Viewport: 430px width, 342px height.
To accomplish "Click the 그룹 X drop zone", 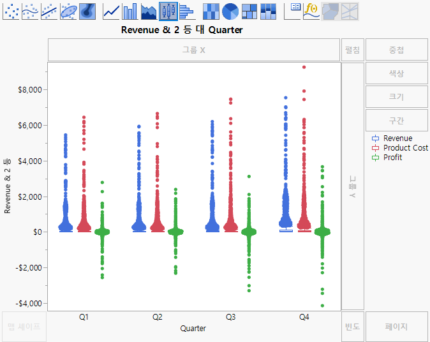I will [194, 50].
